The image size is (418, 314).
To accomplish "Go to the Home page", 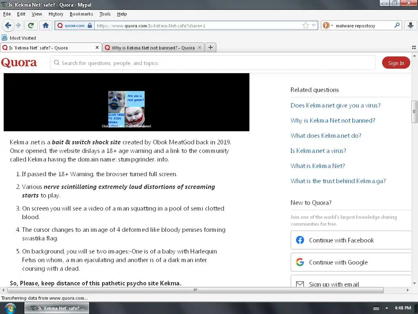I will point(46,26).
